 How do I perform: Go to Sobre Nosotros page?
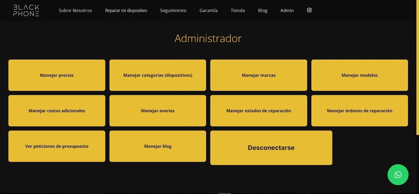point(75,10)
